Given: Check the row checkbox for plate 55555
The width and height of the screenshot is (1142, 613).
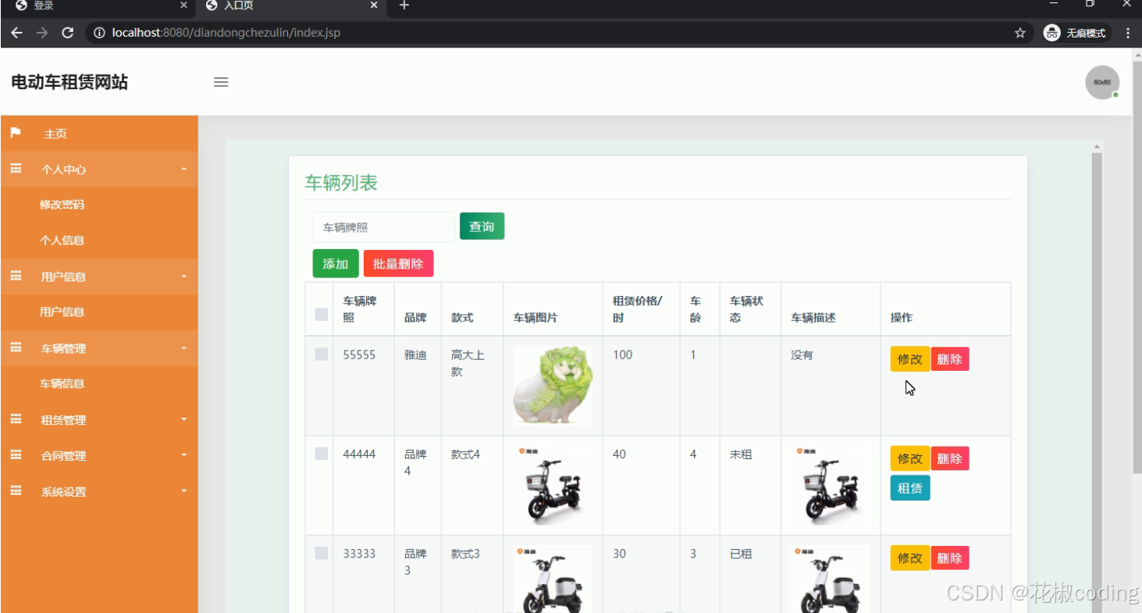Looking at the screenshot, I should (321, 355).
